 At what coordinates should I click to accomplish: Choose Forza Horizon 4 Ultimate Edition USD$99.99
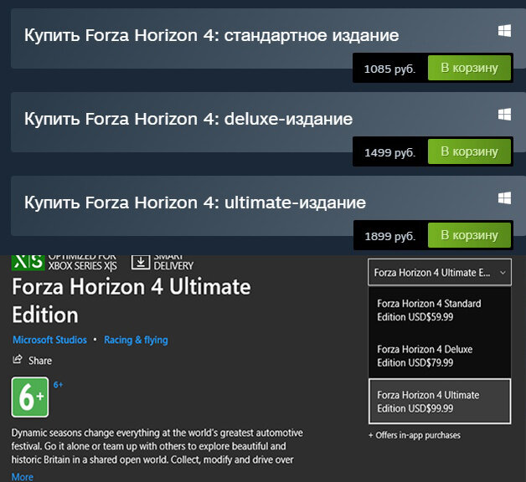click(440, 401)
